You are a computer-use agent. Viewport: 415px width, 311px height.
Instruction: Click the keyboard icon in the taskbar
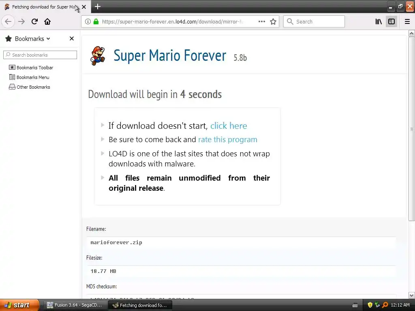[x=355, y=305]
